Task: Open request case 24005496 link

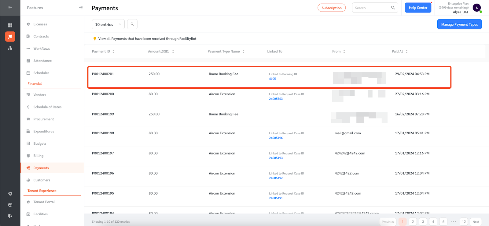Action: tap(276, 138)
